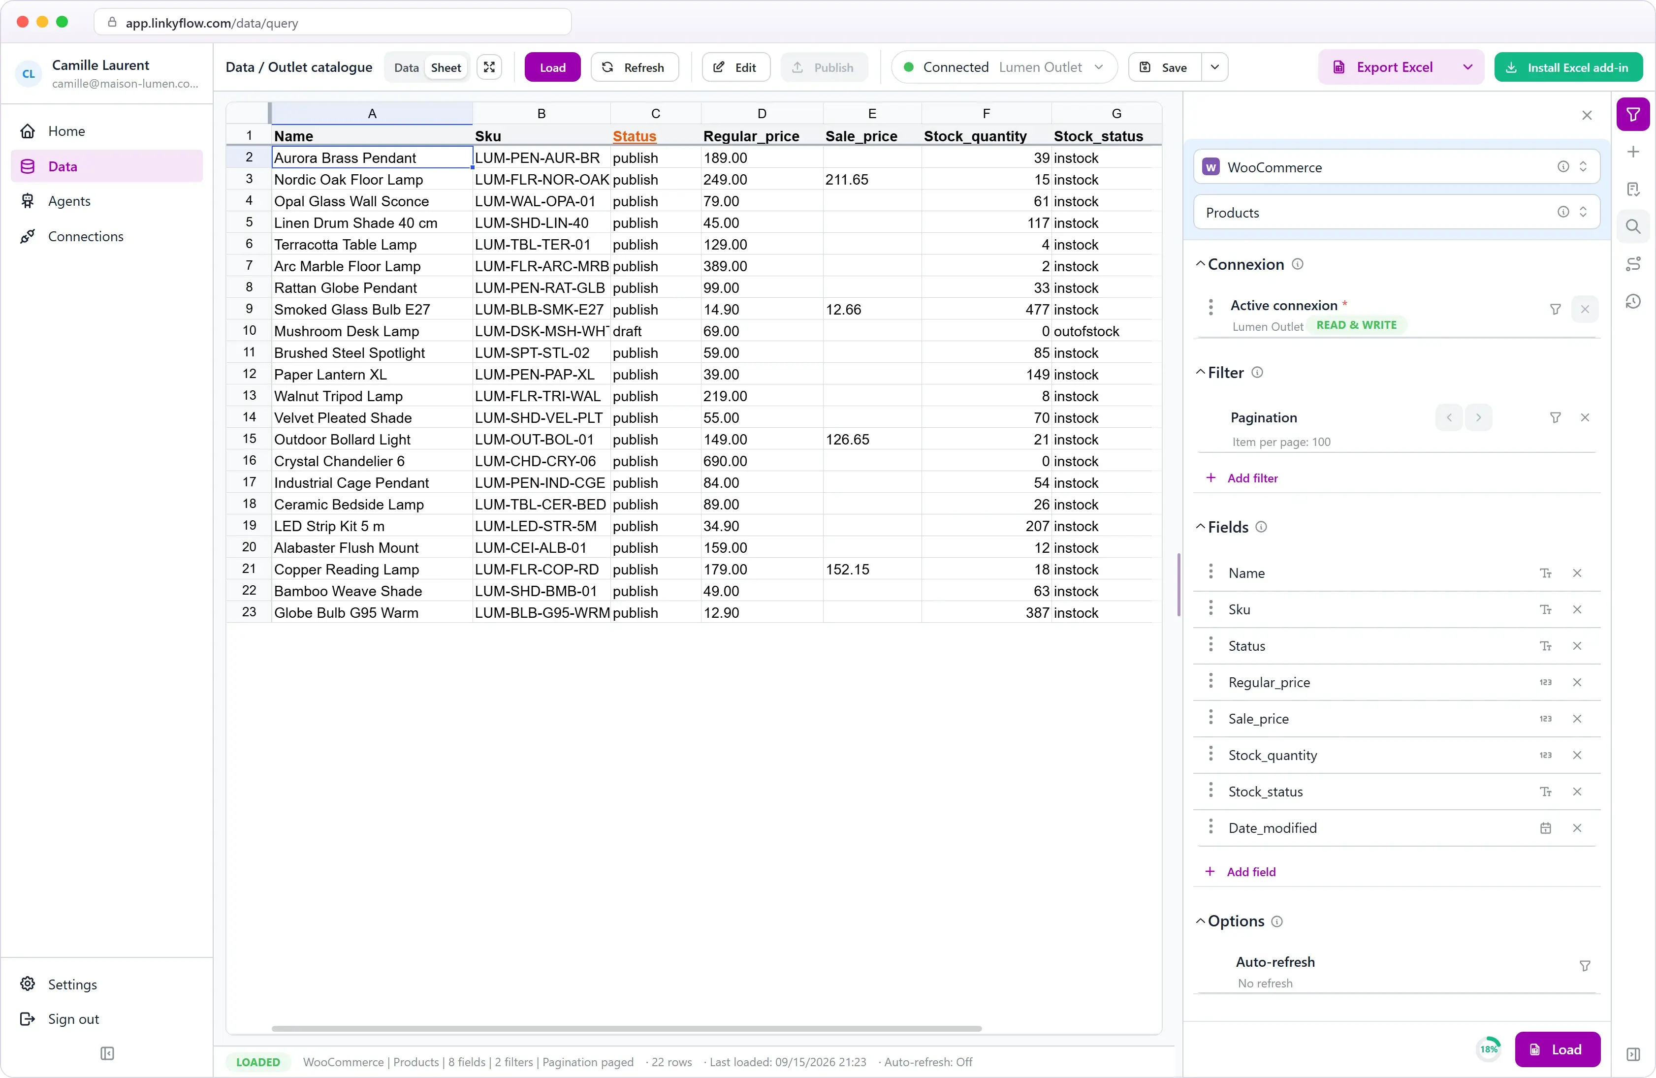Click the plus icon in right rail
Screen dimensions: 1656x1078
click(x=1632, y=152)
